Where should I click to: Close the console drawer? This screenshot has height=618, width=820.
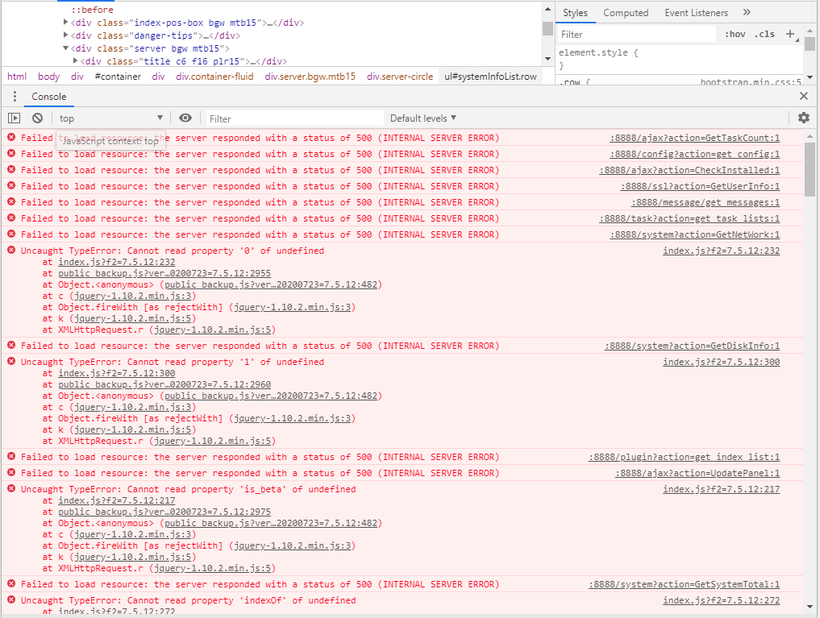coord(804,96)
